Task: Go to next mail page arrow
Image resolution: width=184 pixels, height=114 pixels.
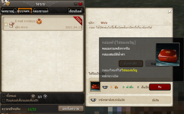Action: (45, 97)
